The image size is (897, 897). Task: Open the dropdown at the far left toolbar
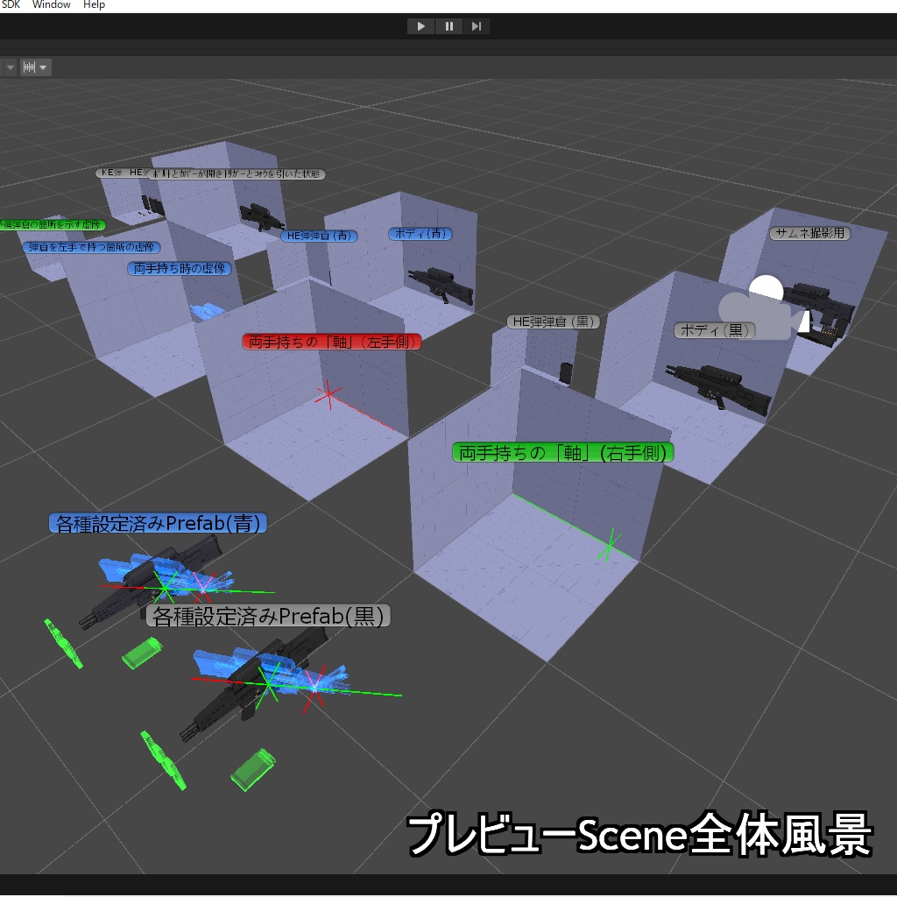(x=9, y=67)
